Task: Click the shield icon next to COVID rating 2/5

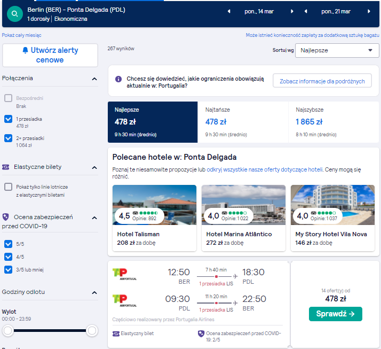Action: 201,334
